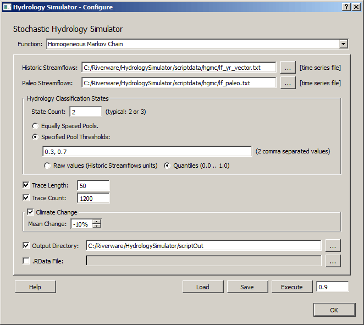Image resolution: width=364 pixels, height=325 pixels.
Task: Select Specified Pool Thresholds radio button
Action: 35,137
